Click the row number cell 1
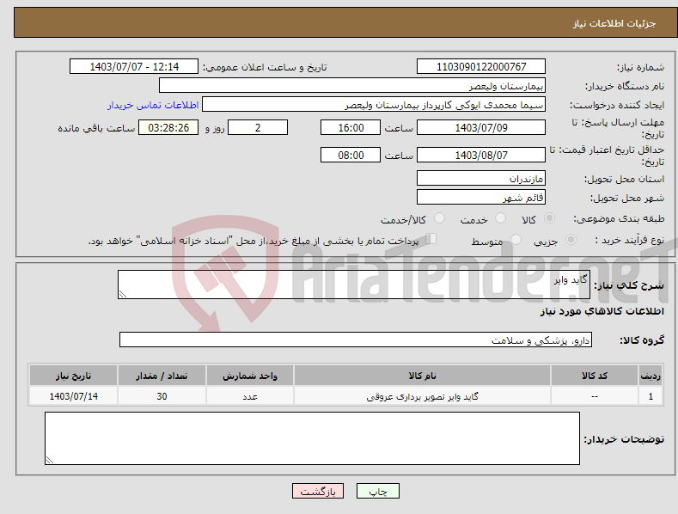678x514 pixels. pos(651,396)
